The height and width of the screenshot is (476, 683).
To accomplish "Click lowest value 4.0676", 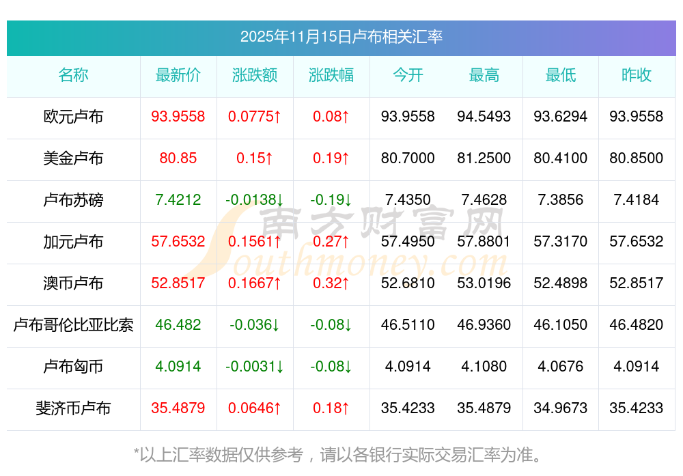I will coord(561,367).
